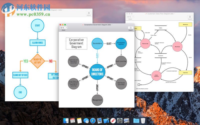Select the Shareholders circle
This screenshot has width=200, height=125.
[97, 43]
